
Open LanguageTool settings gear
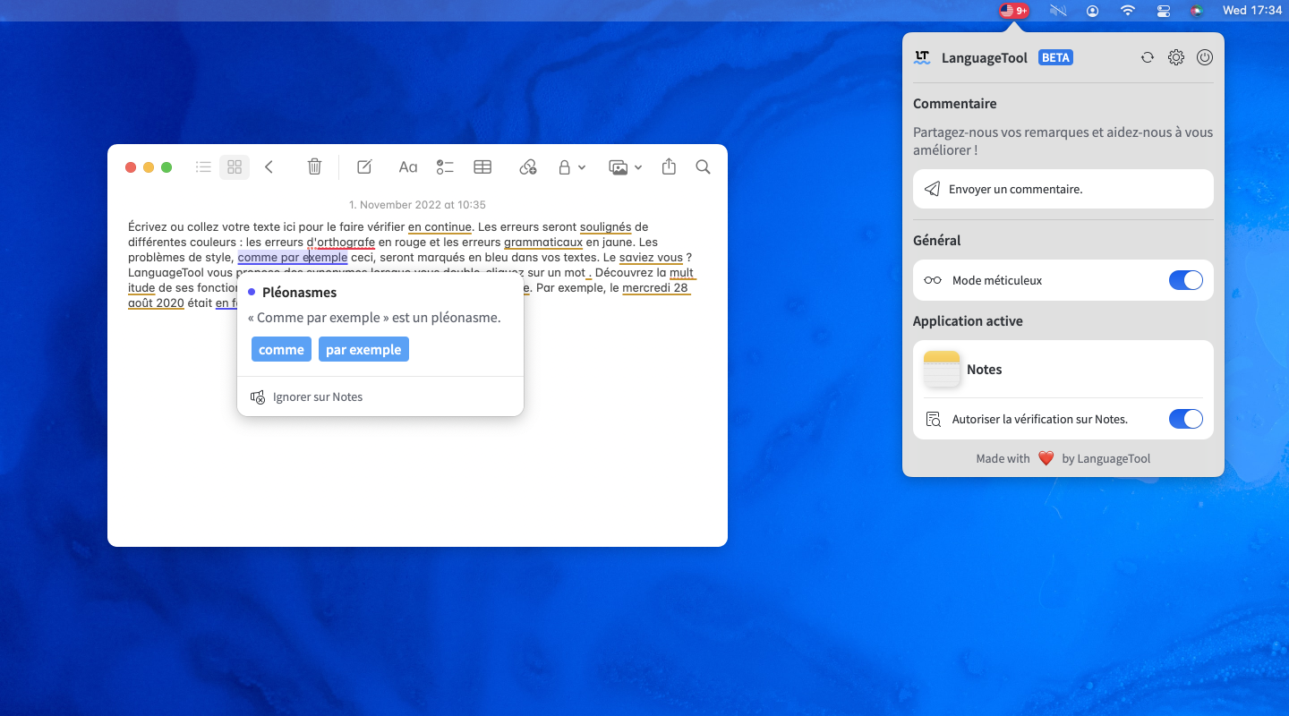click(1176, 57)
